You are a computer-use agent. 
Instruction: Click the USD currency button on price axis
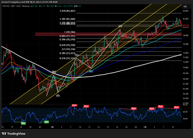(x=186, y=6)
